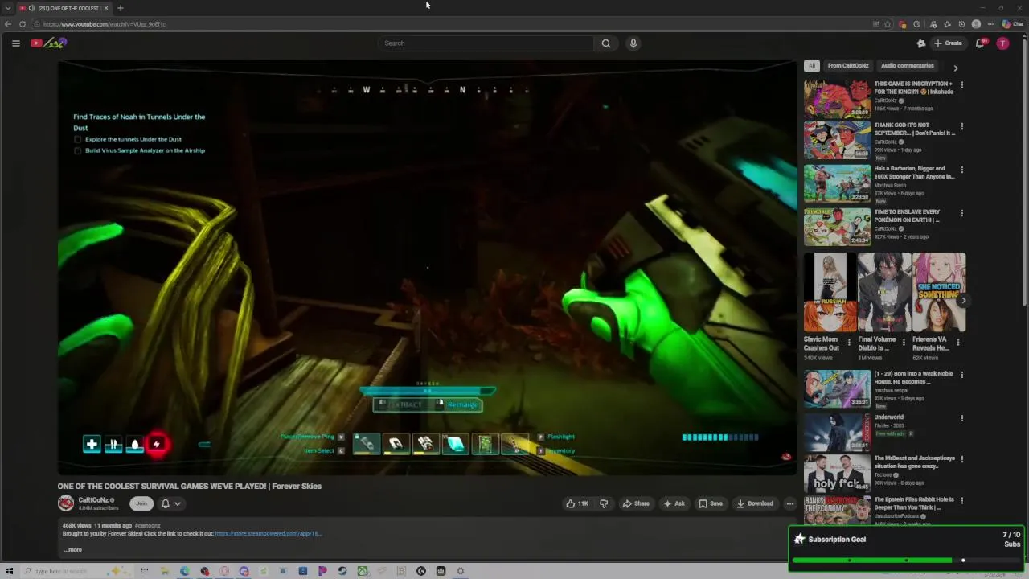The image size is (1029, 579).
Task: Open options for THANK GOD IT'S NOT SEPTEMBER
Action: (x=962, y=126)
